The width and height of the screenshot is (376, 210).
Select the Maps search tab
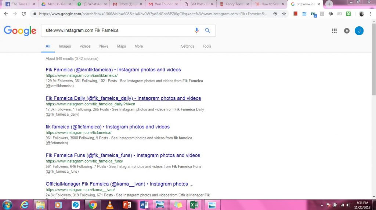click(121, 46)
